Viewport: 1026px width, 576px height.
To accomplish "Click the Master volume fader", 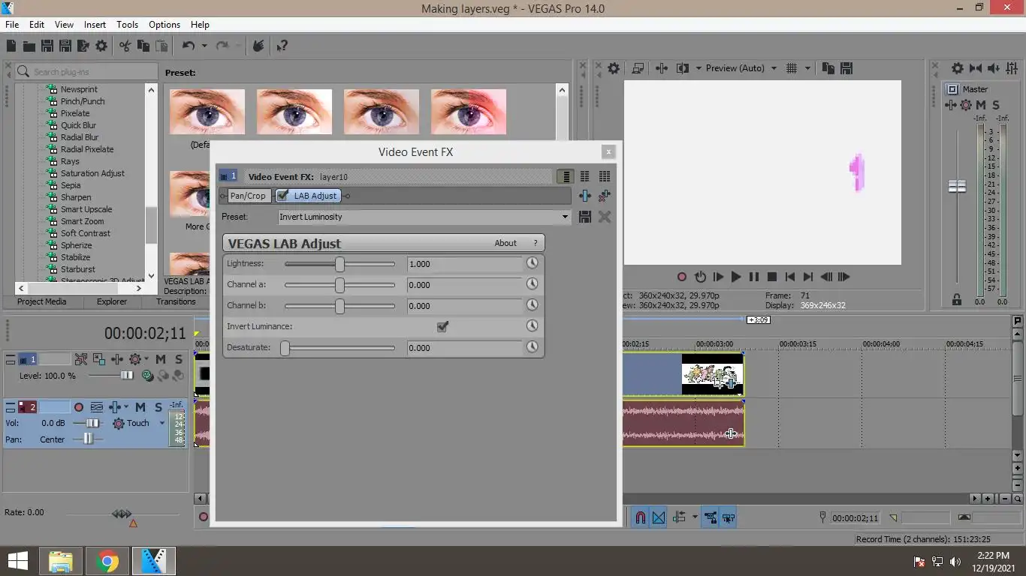I will pyautogui.click(x=957, y=186).
